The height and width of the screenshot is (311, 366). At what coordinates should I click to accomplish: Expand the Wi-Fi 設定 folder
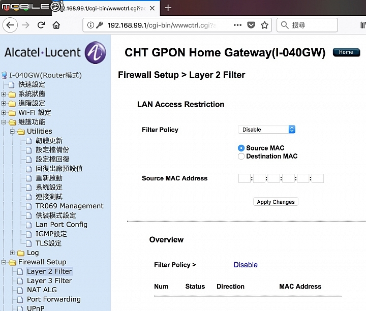[4, 113]
